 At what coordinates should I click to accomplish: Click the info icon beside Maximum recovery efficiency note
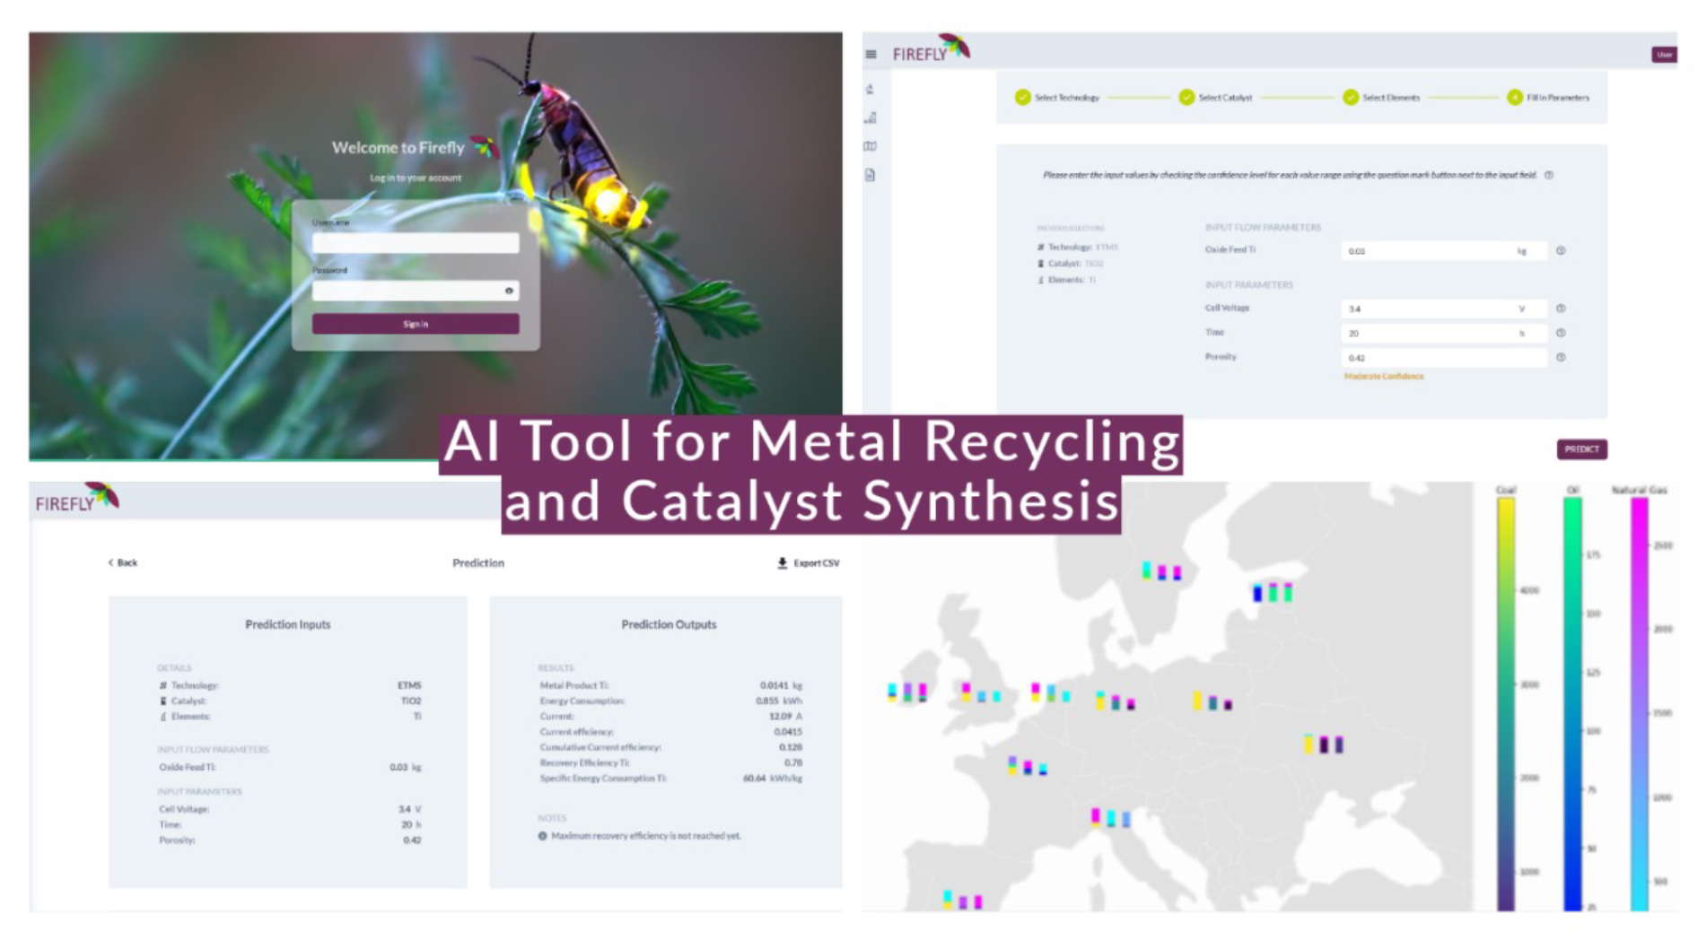[542, 836]
